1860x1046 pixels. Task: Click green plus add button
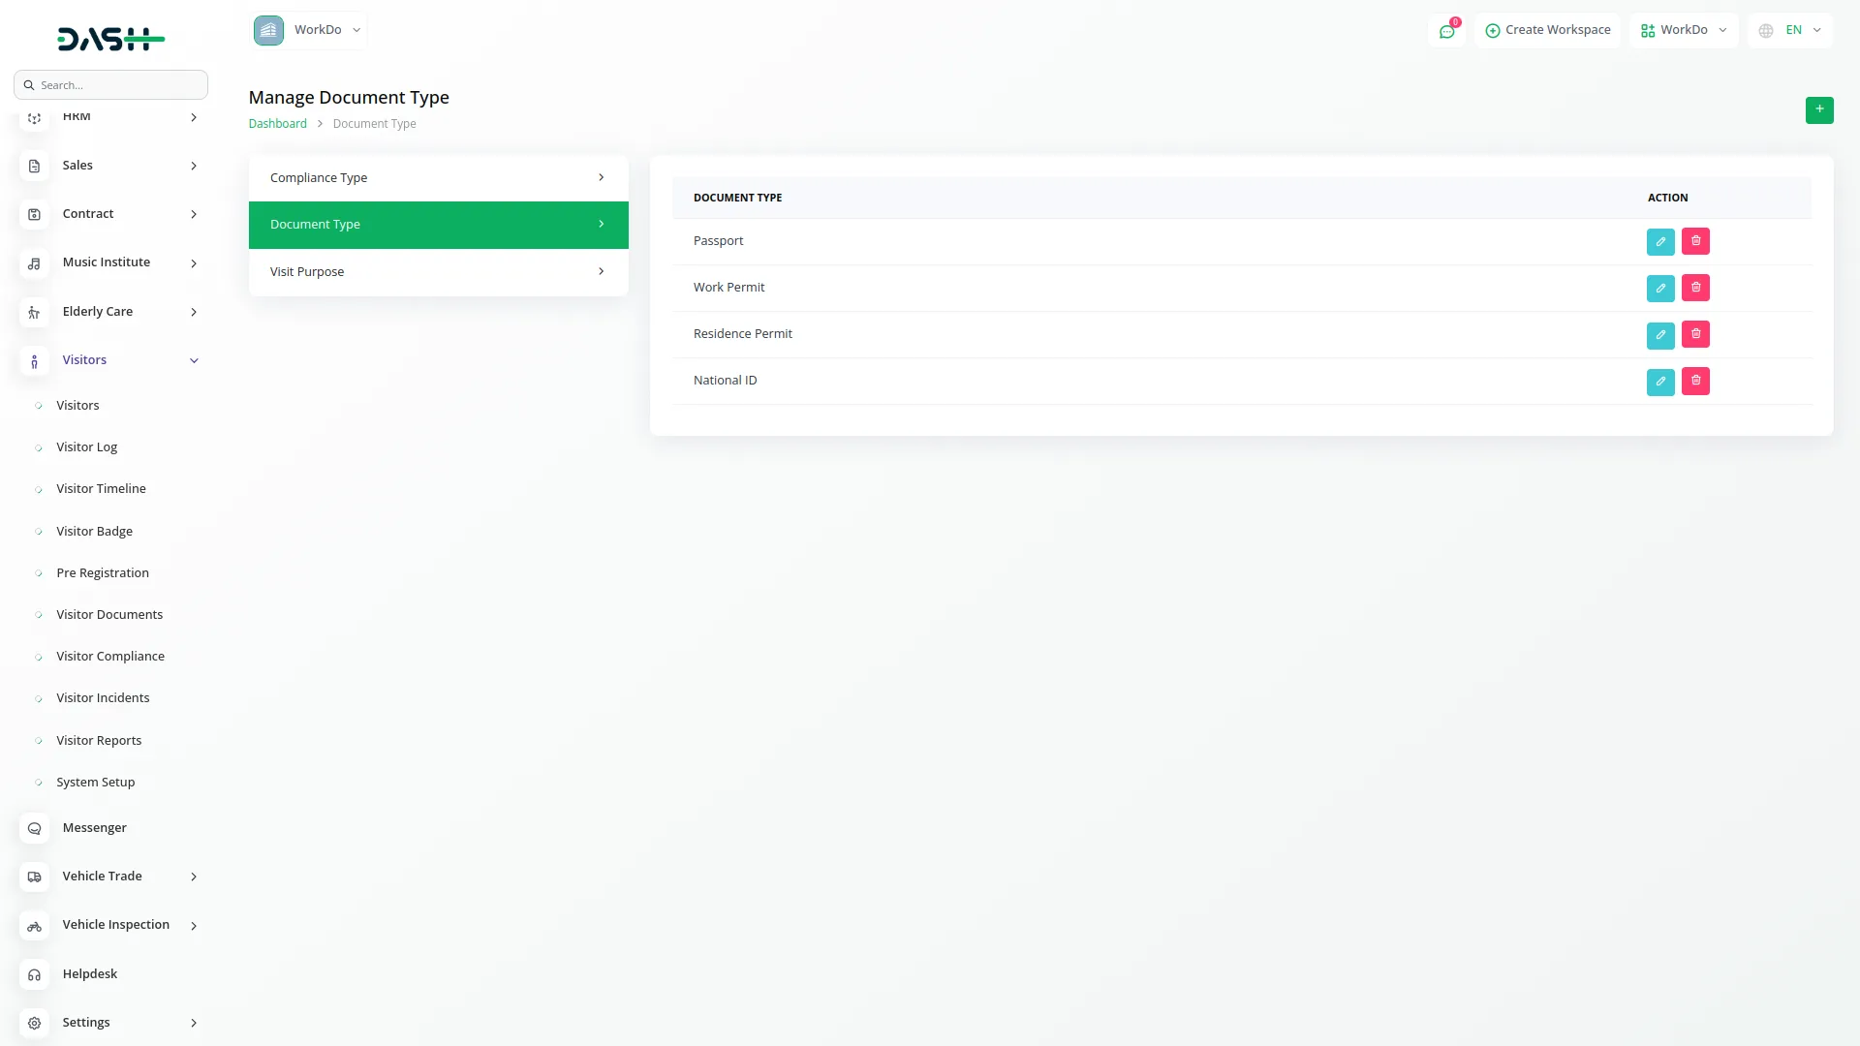pyautogui.click(x=1819, y=109)
